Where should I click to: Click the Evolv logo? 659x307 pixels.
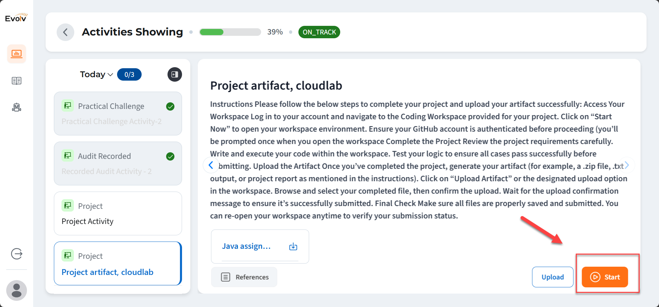point(16,18)
